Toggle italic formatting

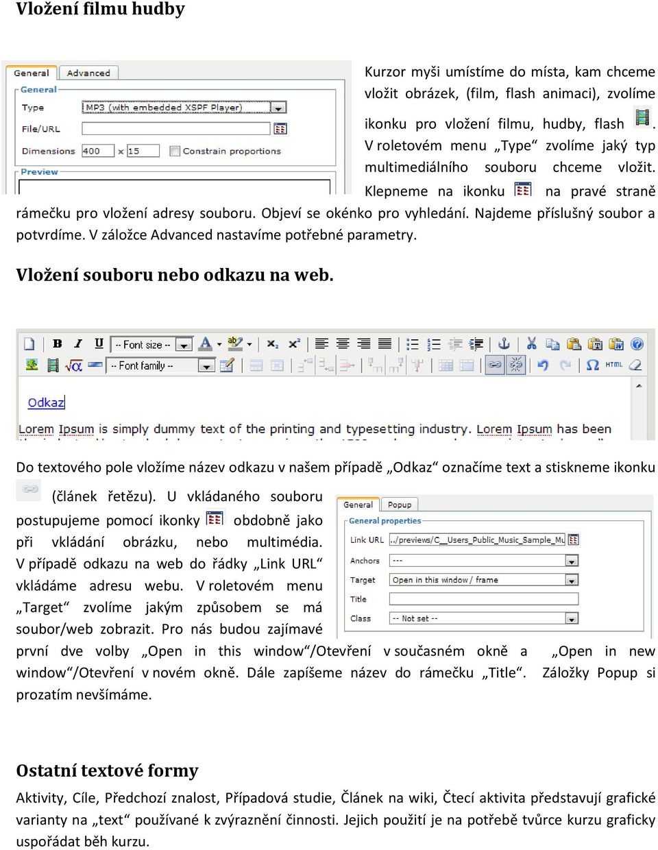coord(78,344)
